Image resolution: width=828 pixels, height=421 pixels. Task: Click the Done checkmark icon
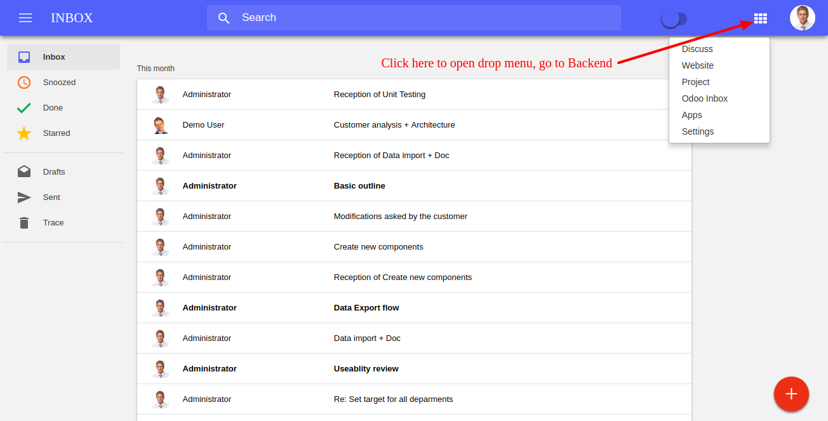tap(24, 108)
